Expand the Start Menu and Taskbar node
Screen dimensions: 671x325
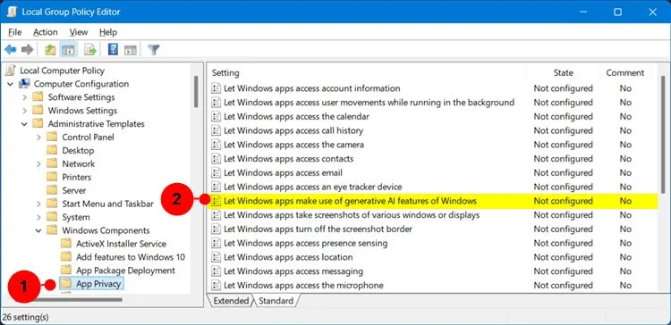38,204
